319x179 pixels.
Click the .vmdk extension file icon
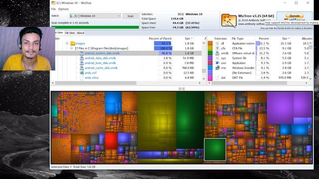click(x=217, y=53)
